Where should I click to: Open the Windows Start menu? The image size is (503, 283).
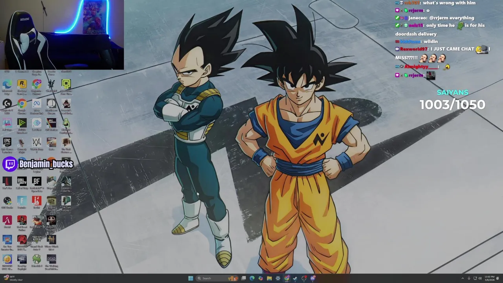pos(191,278)
